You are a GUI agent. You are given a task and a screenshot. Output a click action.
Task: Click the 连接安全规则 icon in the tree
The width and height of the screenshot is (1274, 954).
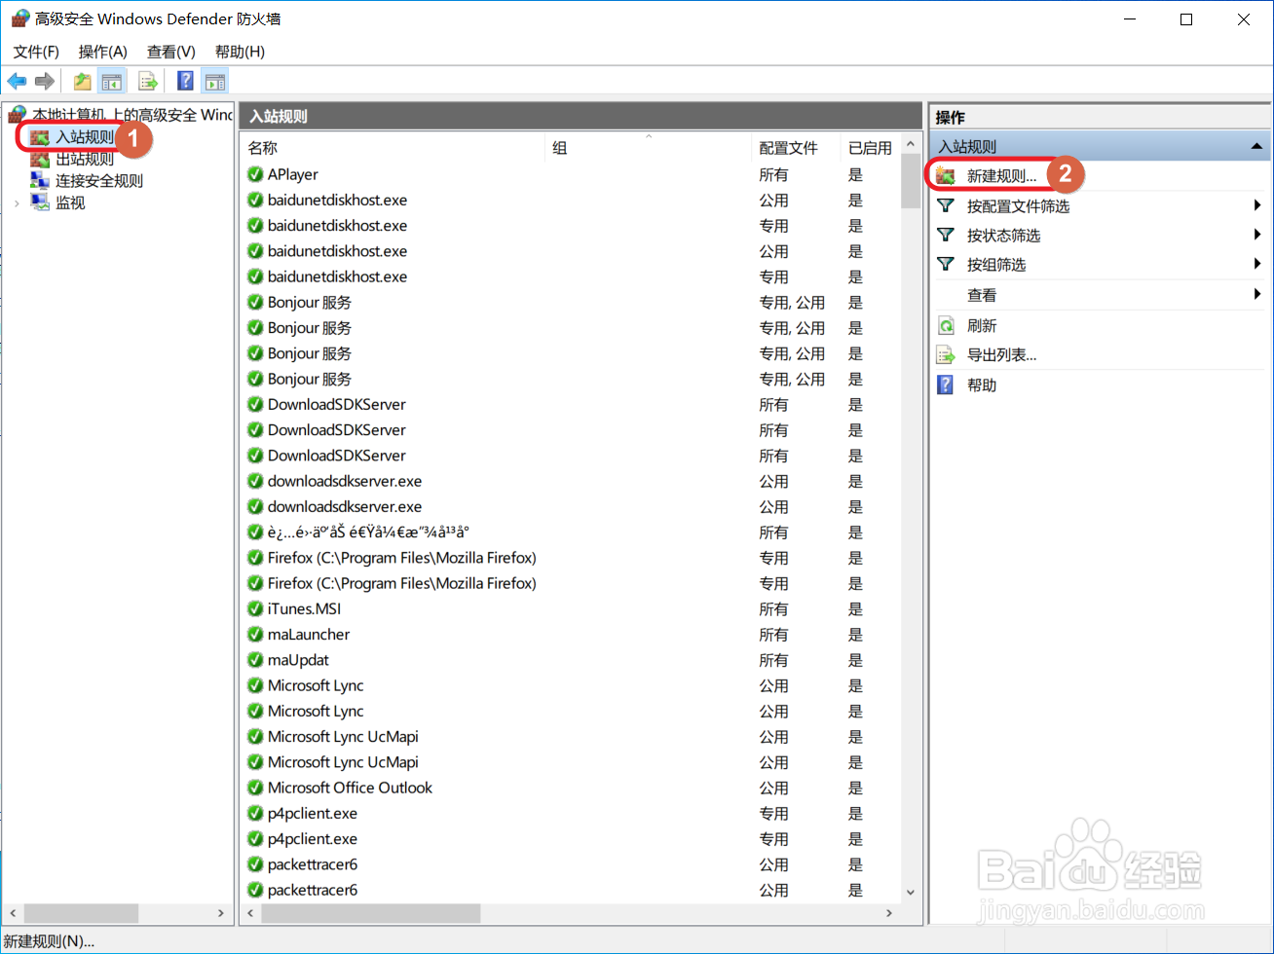coord(40,180)
